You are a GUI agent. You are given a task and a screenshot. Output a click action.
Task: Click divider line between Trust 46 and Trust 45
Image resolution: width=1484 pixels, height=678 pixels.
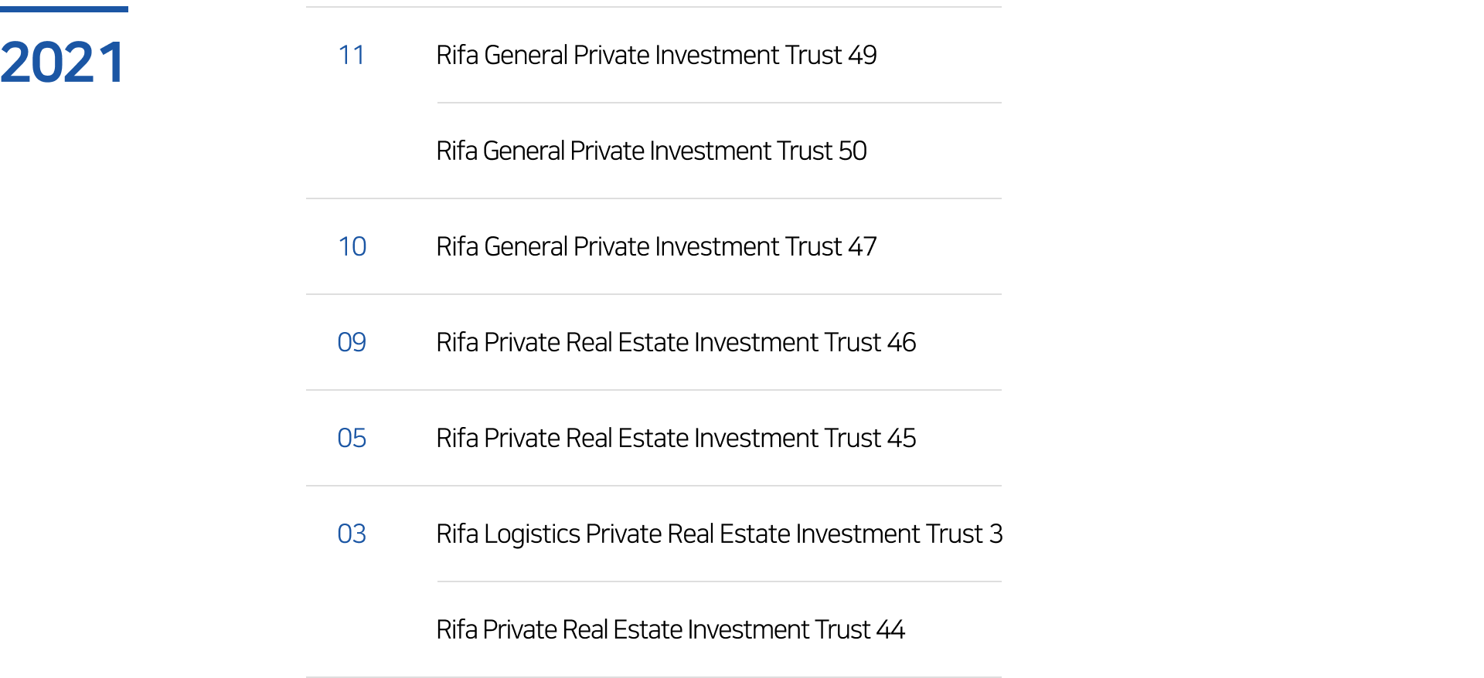653,390
